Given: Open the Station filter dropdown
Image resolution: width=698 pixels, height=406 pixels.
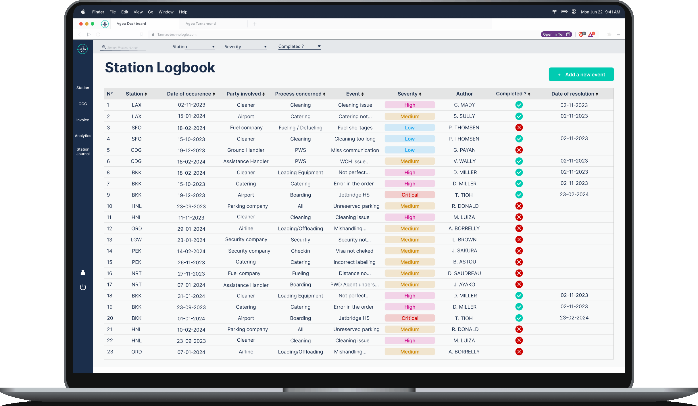Looking at the screenshot, I should pos(193,47).
